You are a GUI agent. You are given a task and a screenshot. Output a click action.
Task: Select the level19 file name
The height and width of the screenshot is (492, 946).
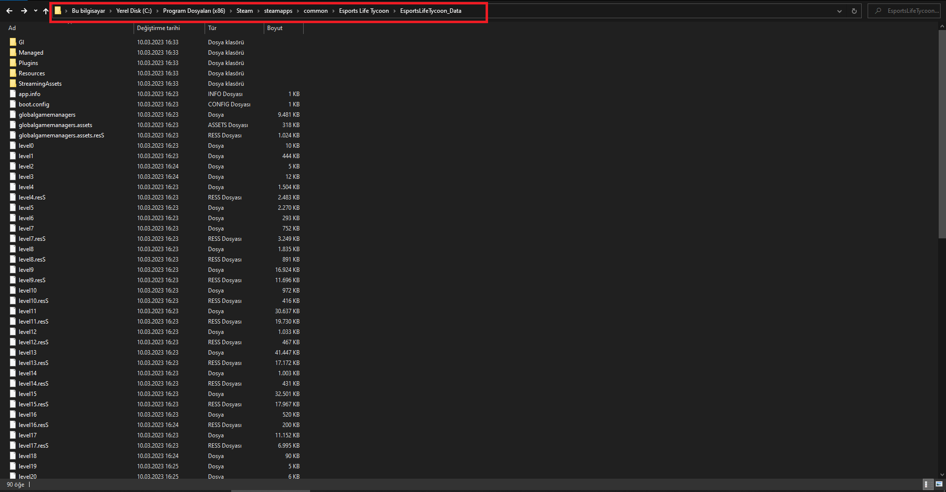tap(28, 466)
